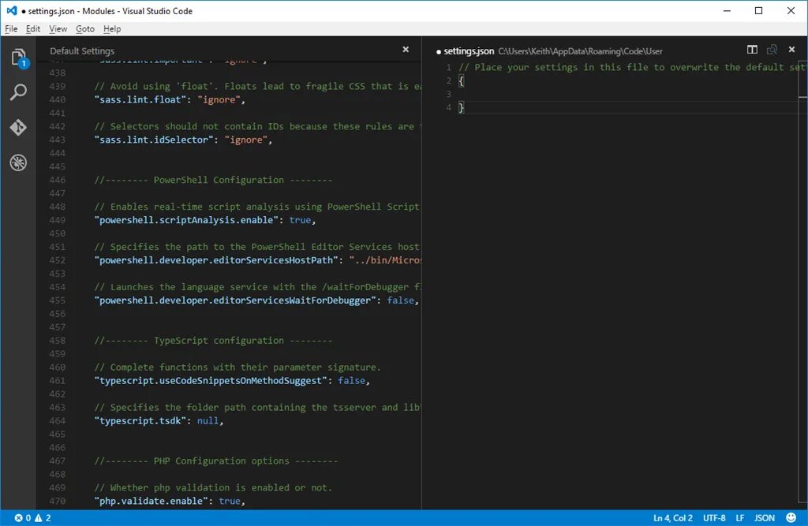Click the warnings count in status bar

click(x=43, y=518)
